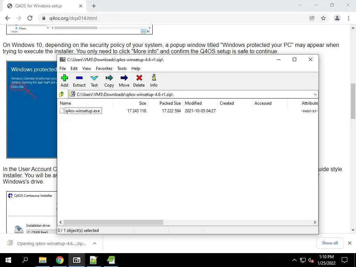
Task: Click Show all downloads button
Action: point(330,243)
